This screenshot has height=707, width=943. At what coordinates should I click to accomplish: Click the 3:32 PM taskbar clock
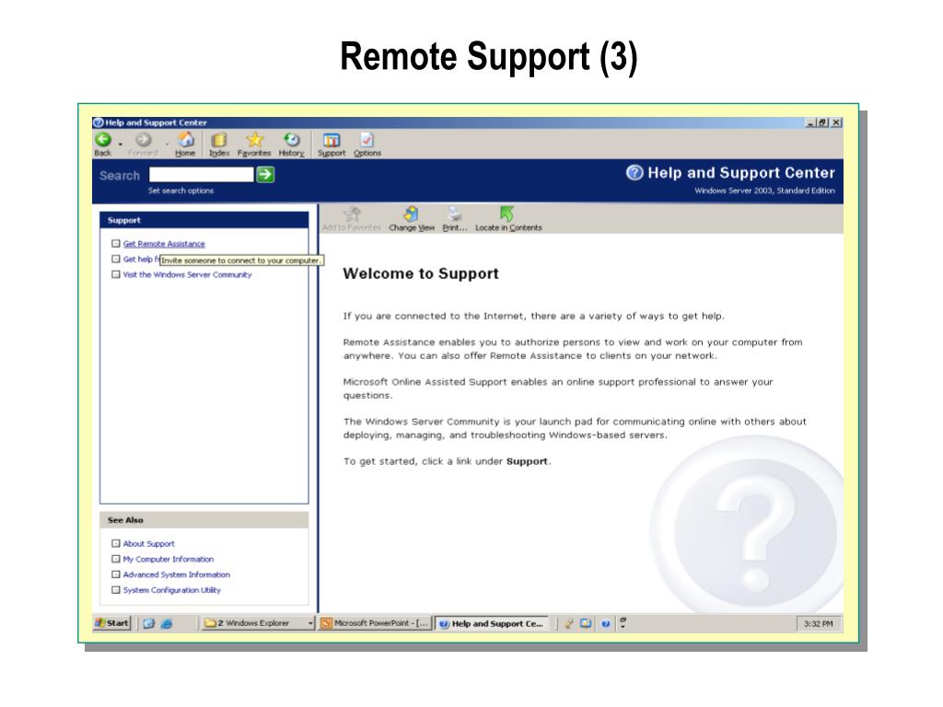coord(819,624)
